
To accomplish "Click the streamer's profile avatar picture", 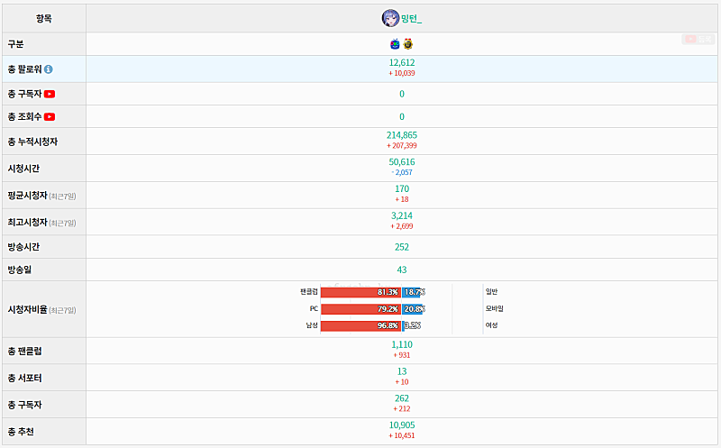I will [x=390, y=18].
